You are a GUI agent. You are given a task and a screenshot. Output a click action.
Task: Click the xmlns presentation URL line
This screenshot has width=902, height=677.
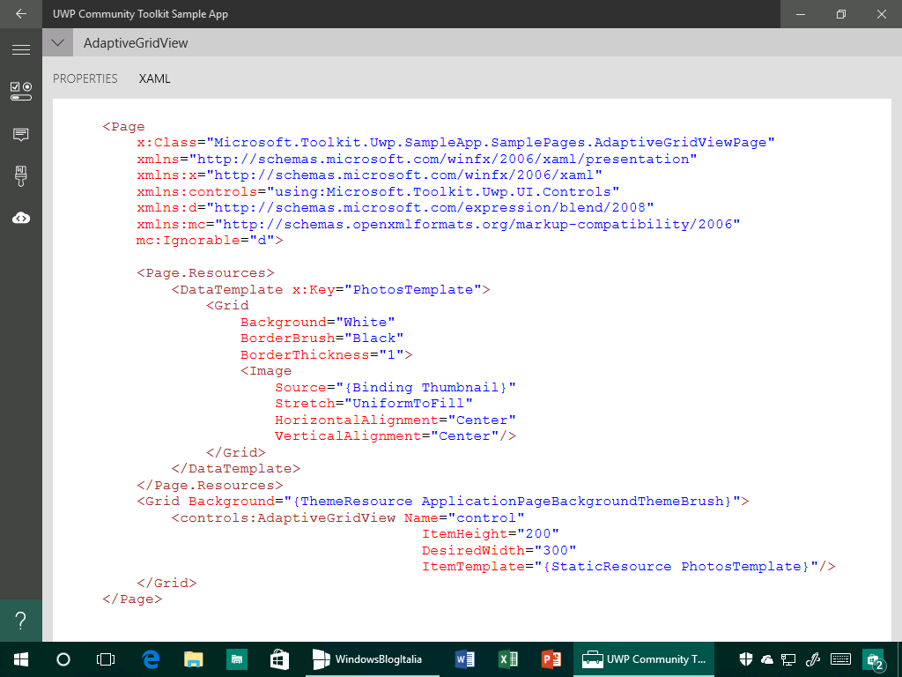[x=417, y=159]
